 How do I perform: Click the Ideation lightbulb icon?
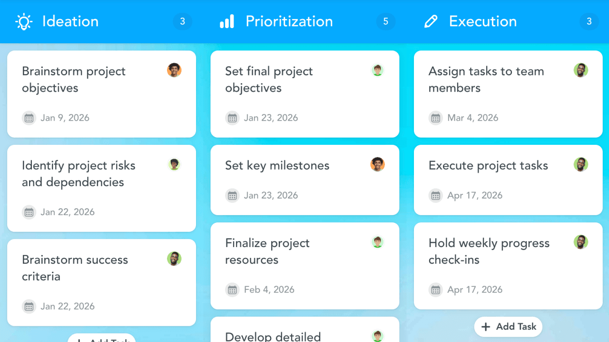tap(23, 21)
